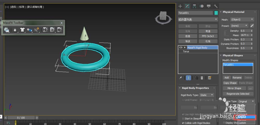Viewport: 260px width, 125px height.
Task: Click the preset eyedropper picker icon
Action: pyautogui.click(x=252, y=26)
